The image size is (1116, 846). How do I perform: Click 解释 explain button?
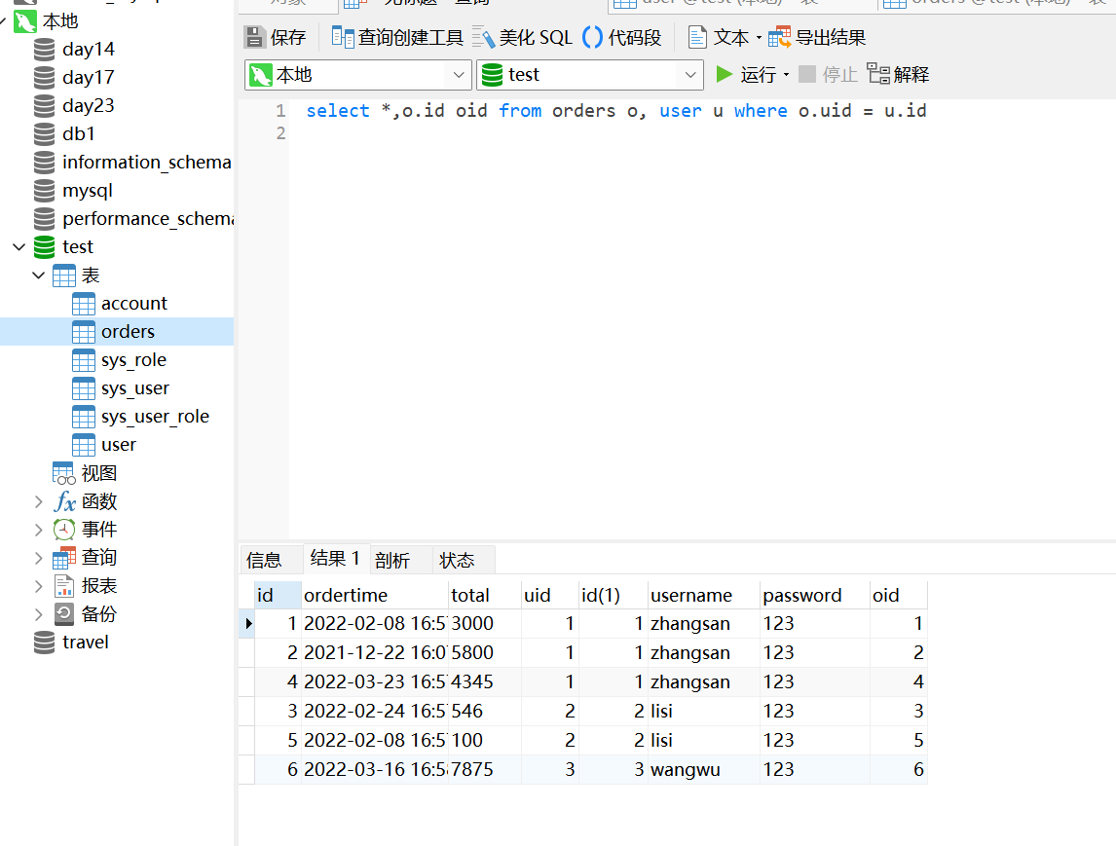tap(898, 75)
